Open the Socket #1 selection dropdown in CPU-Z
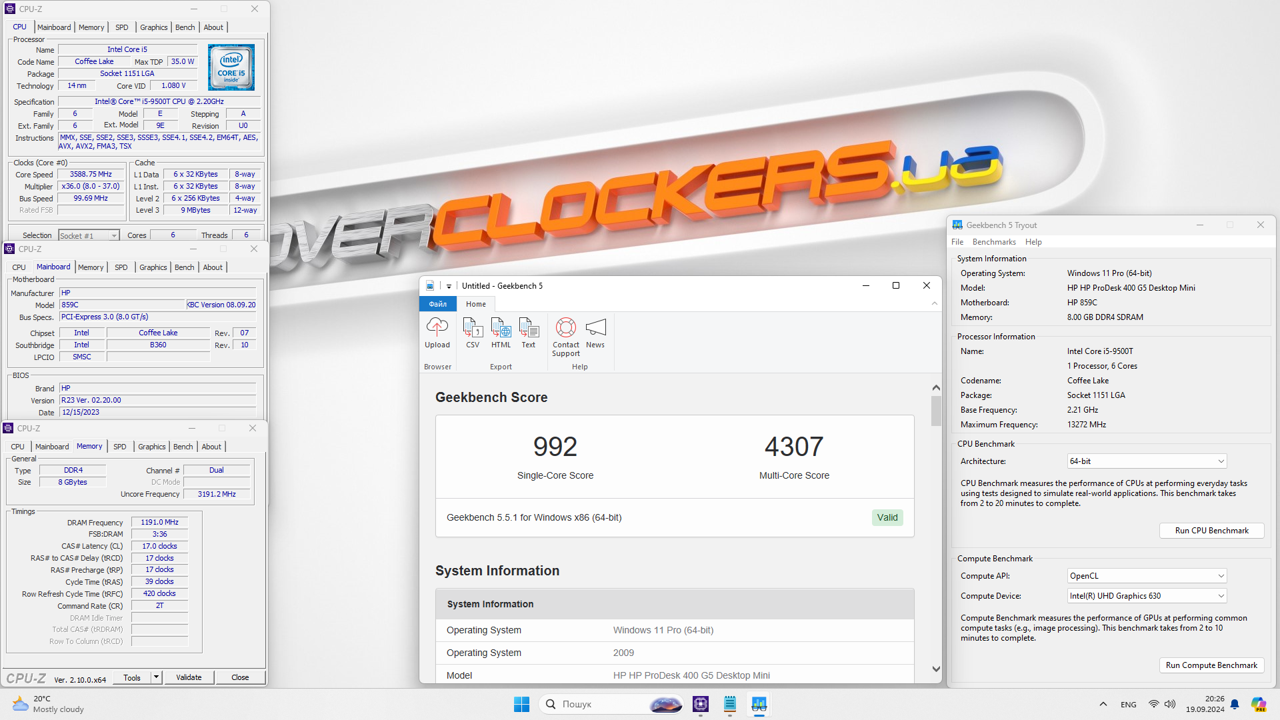This screenshot has height=720, width=1280. coord(88,235)
